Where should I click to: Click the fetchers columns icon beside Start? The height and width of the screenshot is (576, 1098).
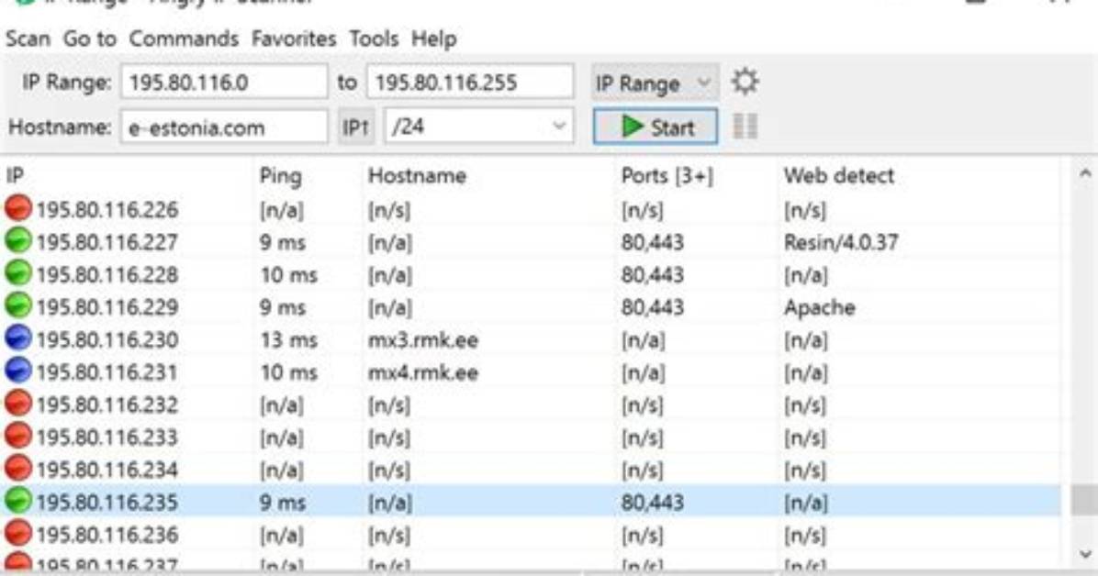tap(745, 127)
